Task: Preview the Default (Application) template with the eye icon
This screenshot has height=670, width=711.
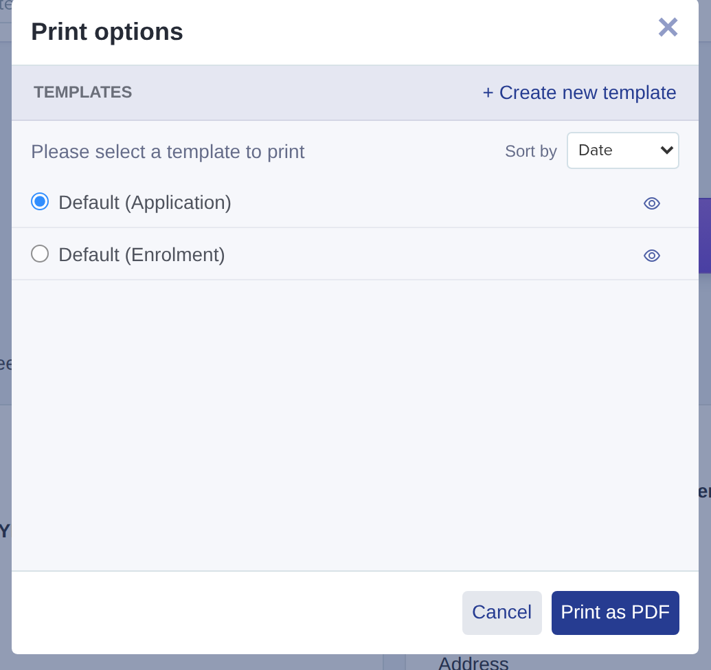Action: pos(652,203)
